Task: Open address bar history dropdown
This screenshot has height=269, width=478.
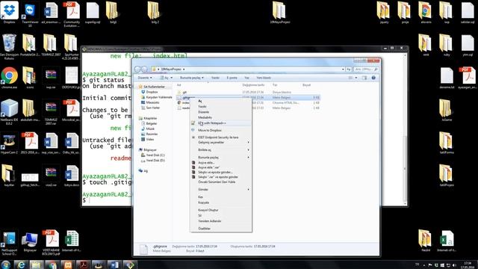Action: pyautogui.click(x=343, y=69)
